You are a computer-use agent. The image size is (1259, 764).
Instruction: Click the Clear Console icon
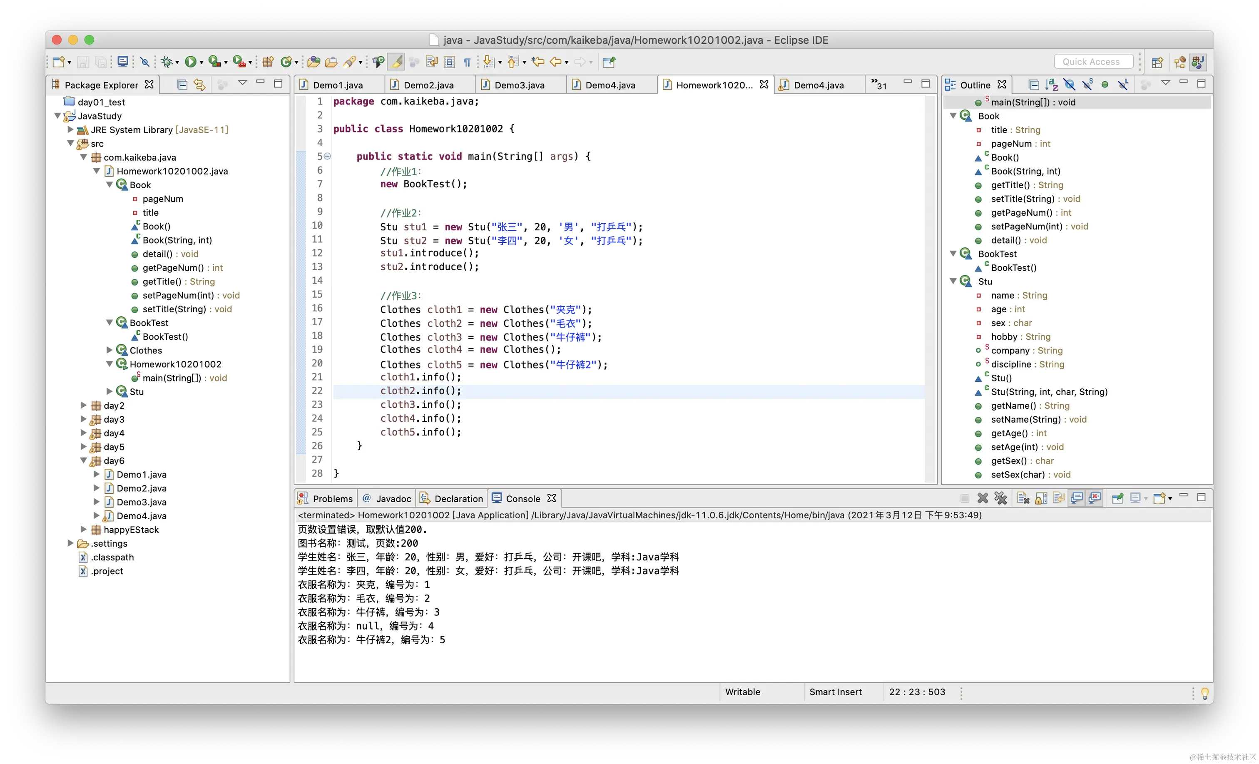[x=1023, y=498]
